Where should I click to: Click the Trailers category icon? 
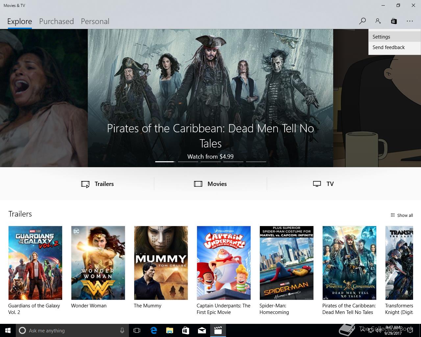click(x=85, y=184)
